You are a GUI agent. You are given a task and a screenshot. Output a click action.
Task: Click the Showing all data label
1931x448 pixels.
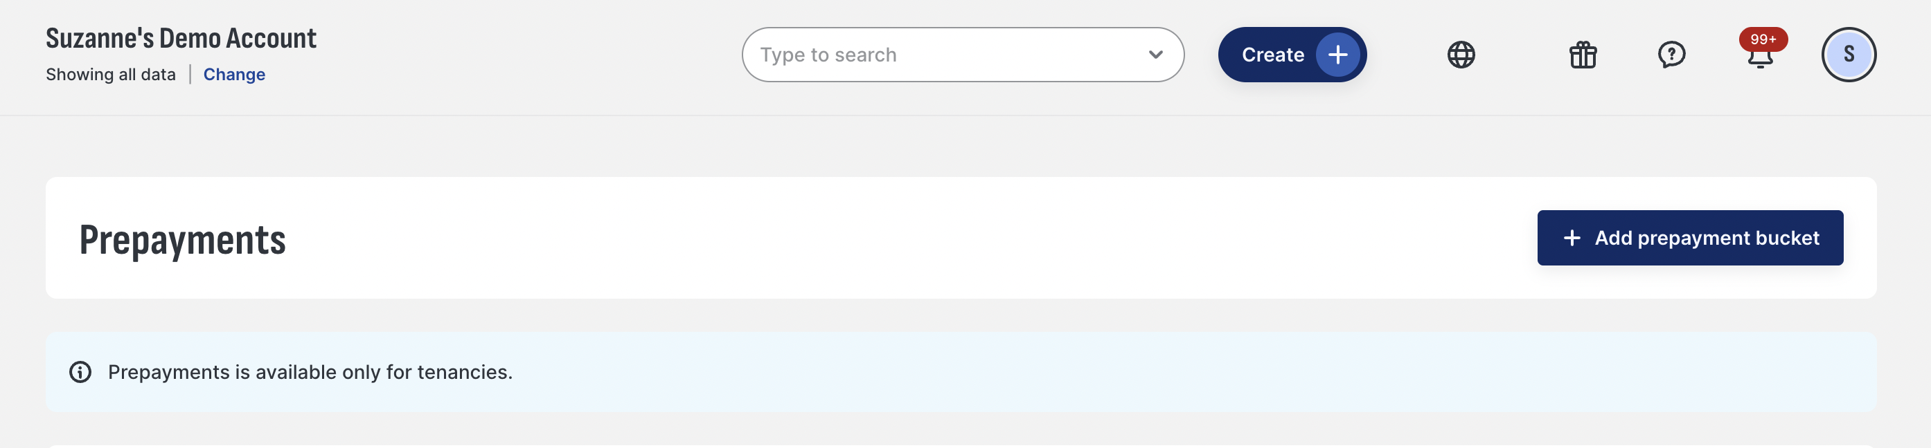click(110, 74)
